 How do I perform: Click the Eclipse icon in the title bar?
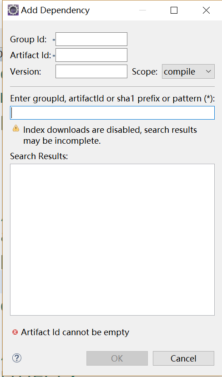13,10
